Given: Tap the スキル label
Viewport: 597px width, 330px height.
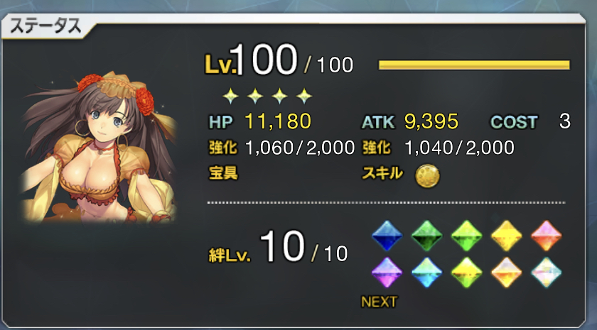Looking at the screenshot, I should coord(382,173).
